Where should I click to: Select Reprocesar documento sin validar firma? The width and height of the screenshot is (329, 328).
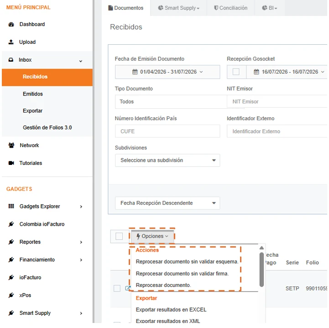click(x=182, y=274)
